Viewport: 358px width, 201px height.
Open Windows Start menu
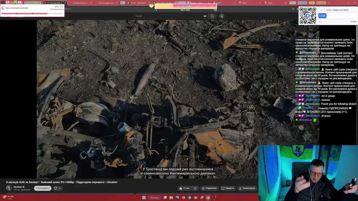[x=144, y=198]
